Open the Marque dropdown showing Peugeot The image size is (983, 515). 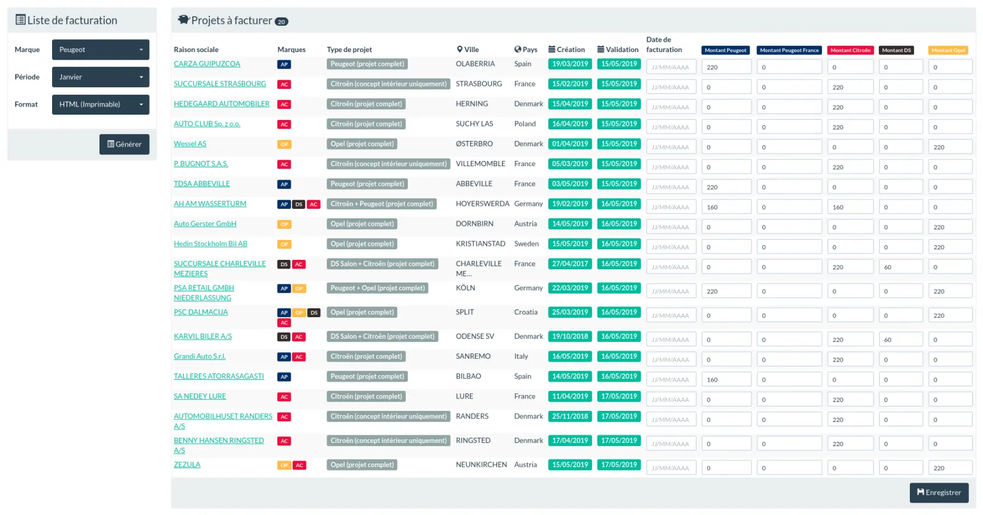pos(101,50)
